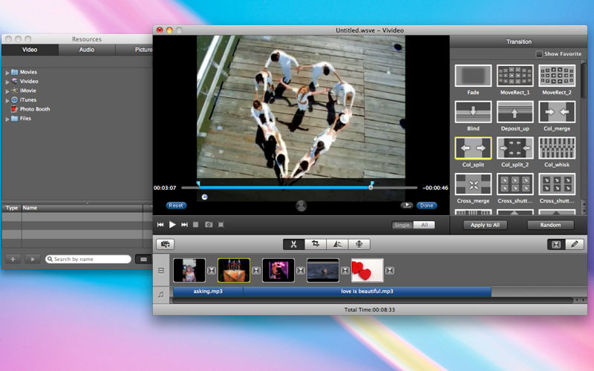Image resolution: width=594 pixels, height=371 pixels.
Task: Choose the Deposit_up transition
Action: click(x=515, y=112)
